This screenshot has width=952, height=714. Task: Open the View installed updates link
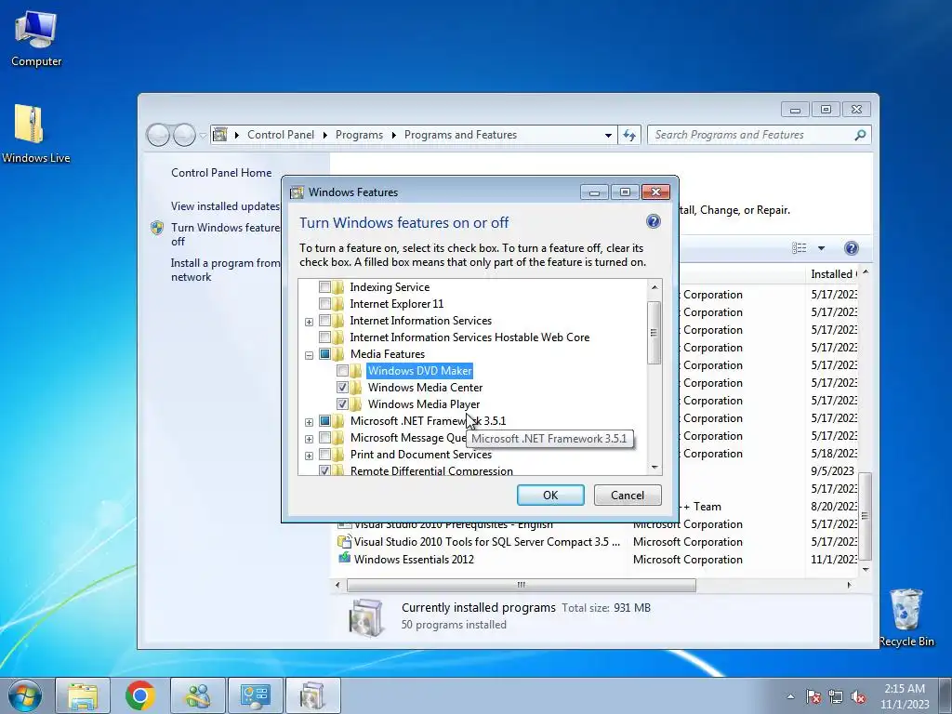[225, 206]
